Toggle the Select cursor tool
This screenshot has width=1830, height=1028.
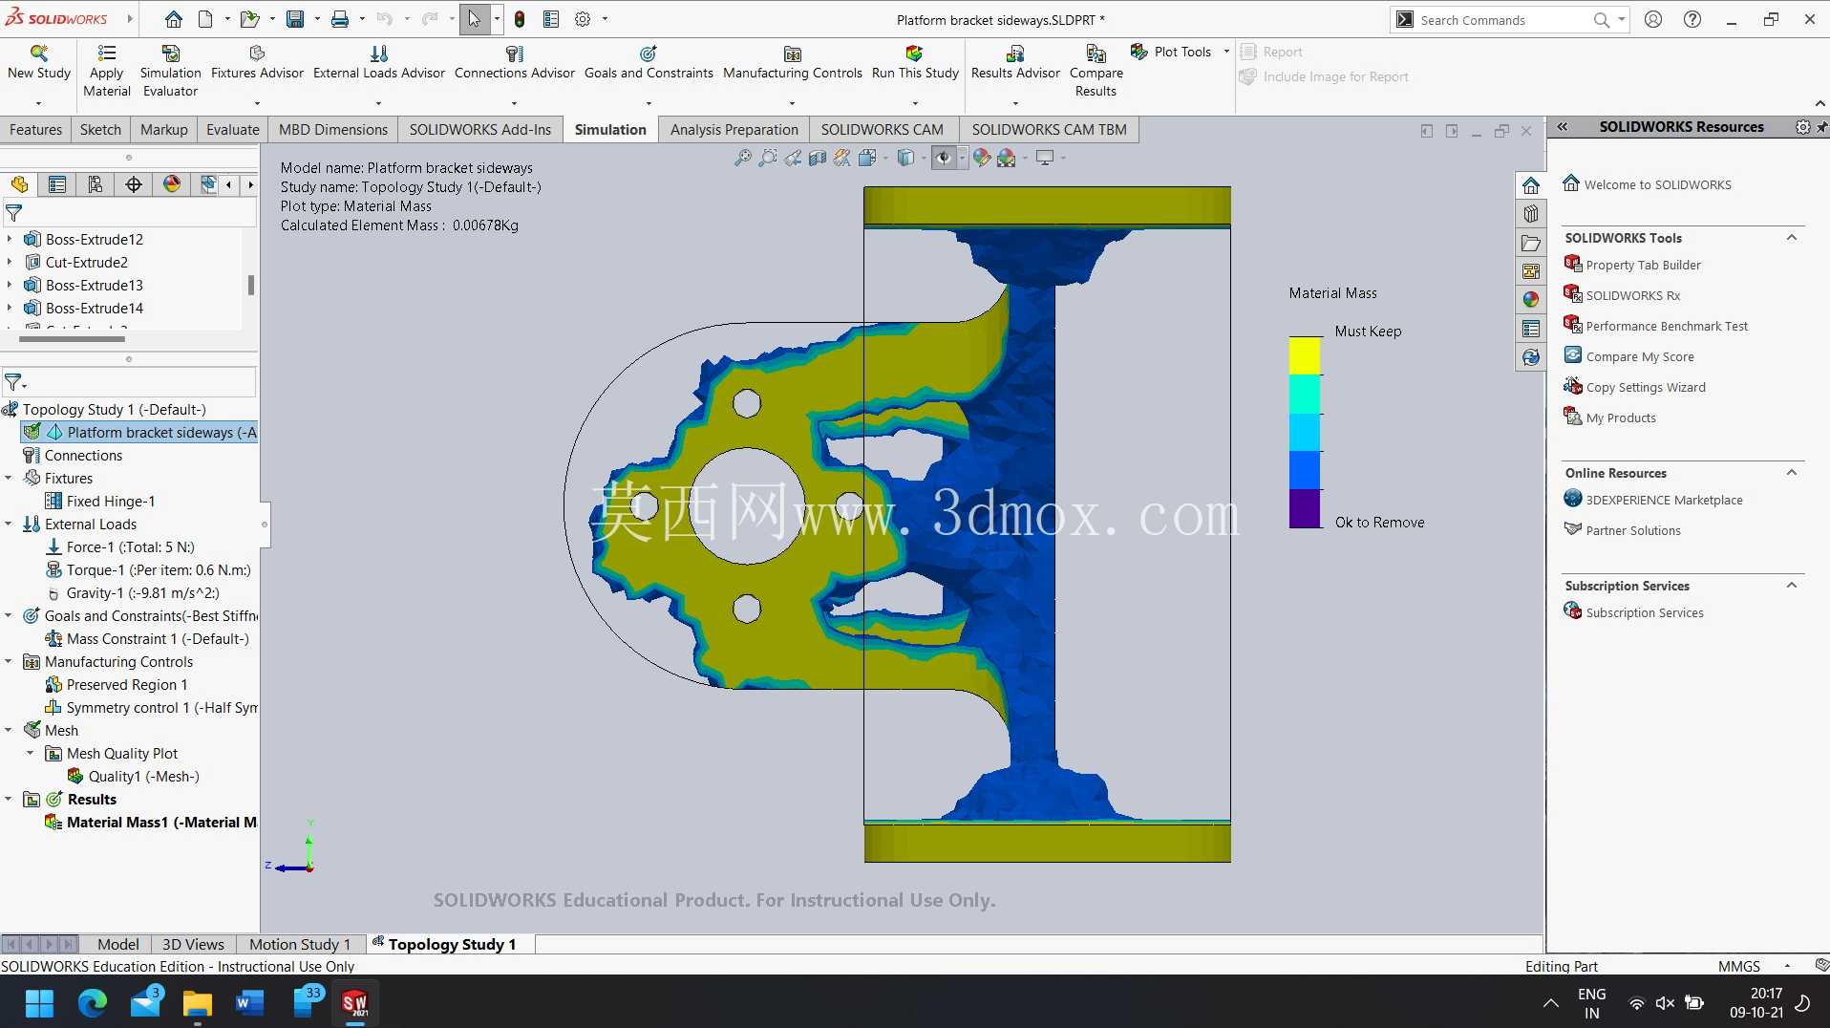click(x=475, y=19)
